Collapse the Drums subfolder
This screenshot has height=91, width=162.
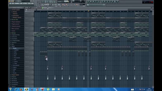tap(14, 48)
